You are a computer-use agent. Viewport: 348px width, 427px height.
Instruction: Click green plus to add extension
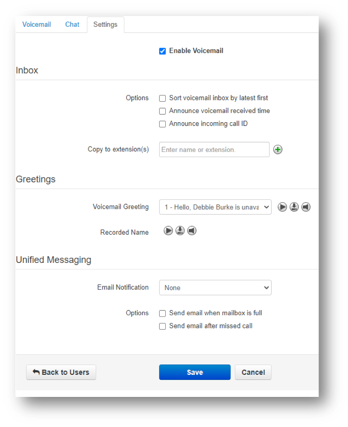278,150
